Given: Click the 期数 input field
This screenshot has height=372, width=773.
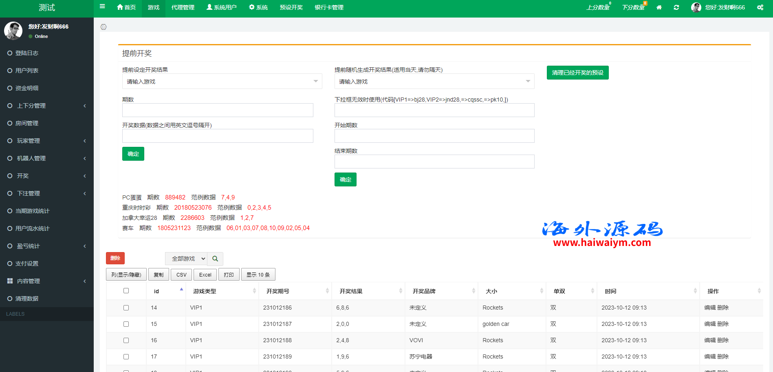Looking at the screenshot, I should pyautogui.click(x=218, y=110).
